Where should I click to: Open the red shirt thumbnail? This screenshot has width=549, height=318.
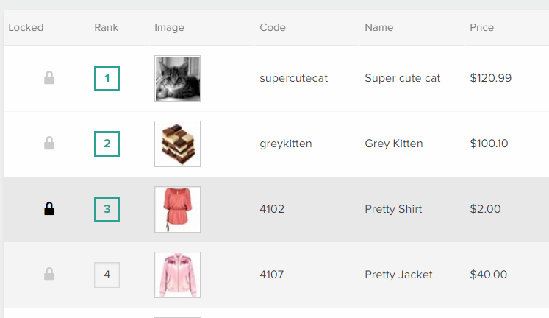click(178, 209)
